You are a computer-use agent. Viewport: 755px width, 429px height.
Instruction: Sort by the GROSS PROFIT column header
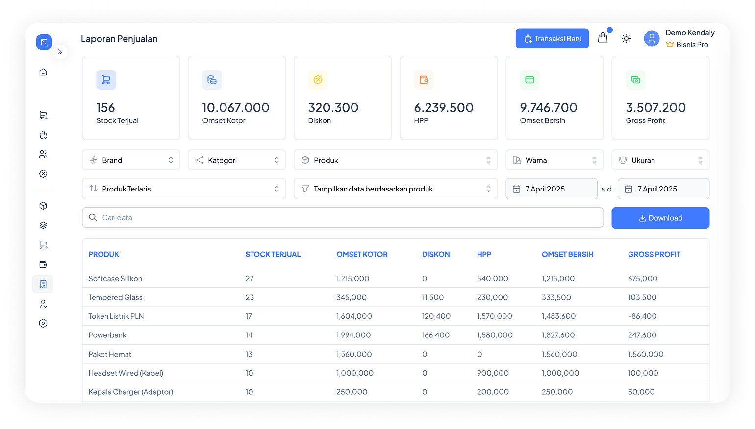(654, 254)
